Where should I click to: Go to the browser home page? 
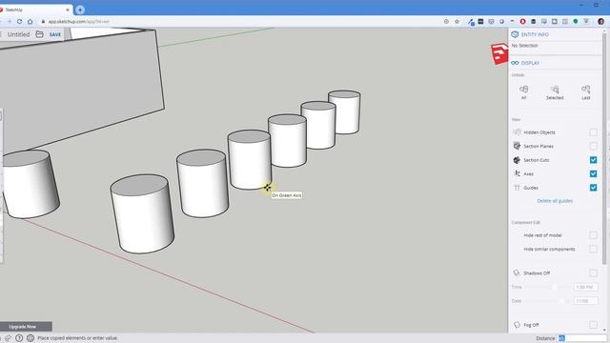30,21
